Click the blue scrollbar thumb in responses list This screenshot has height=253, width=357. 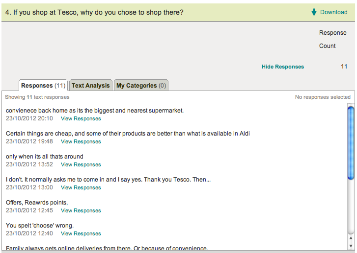(x=351, y=143)
